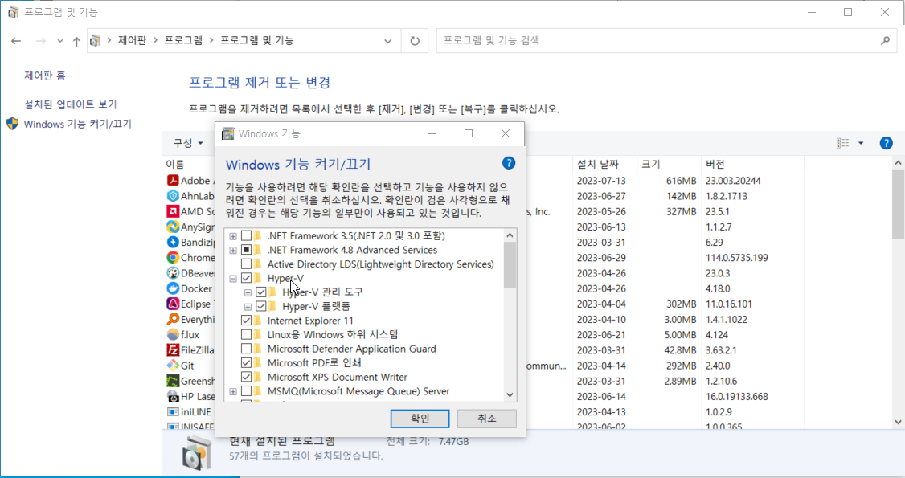Image resolution: width=905 pixels, height=478 pixels.
Task: Click the AMD Software red icon
Action: pyautogui.click(x=173, y=211)
